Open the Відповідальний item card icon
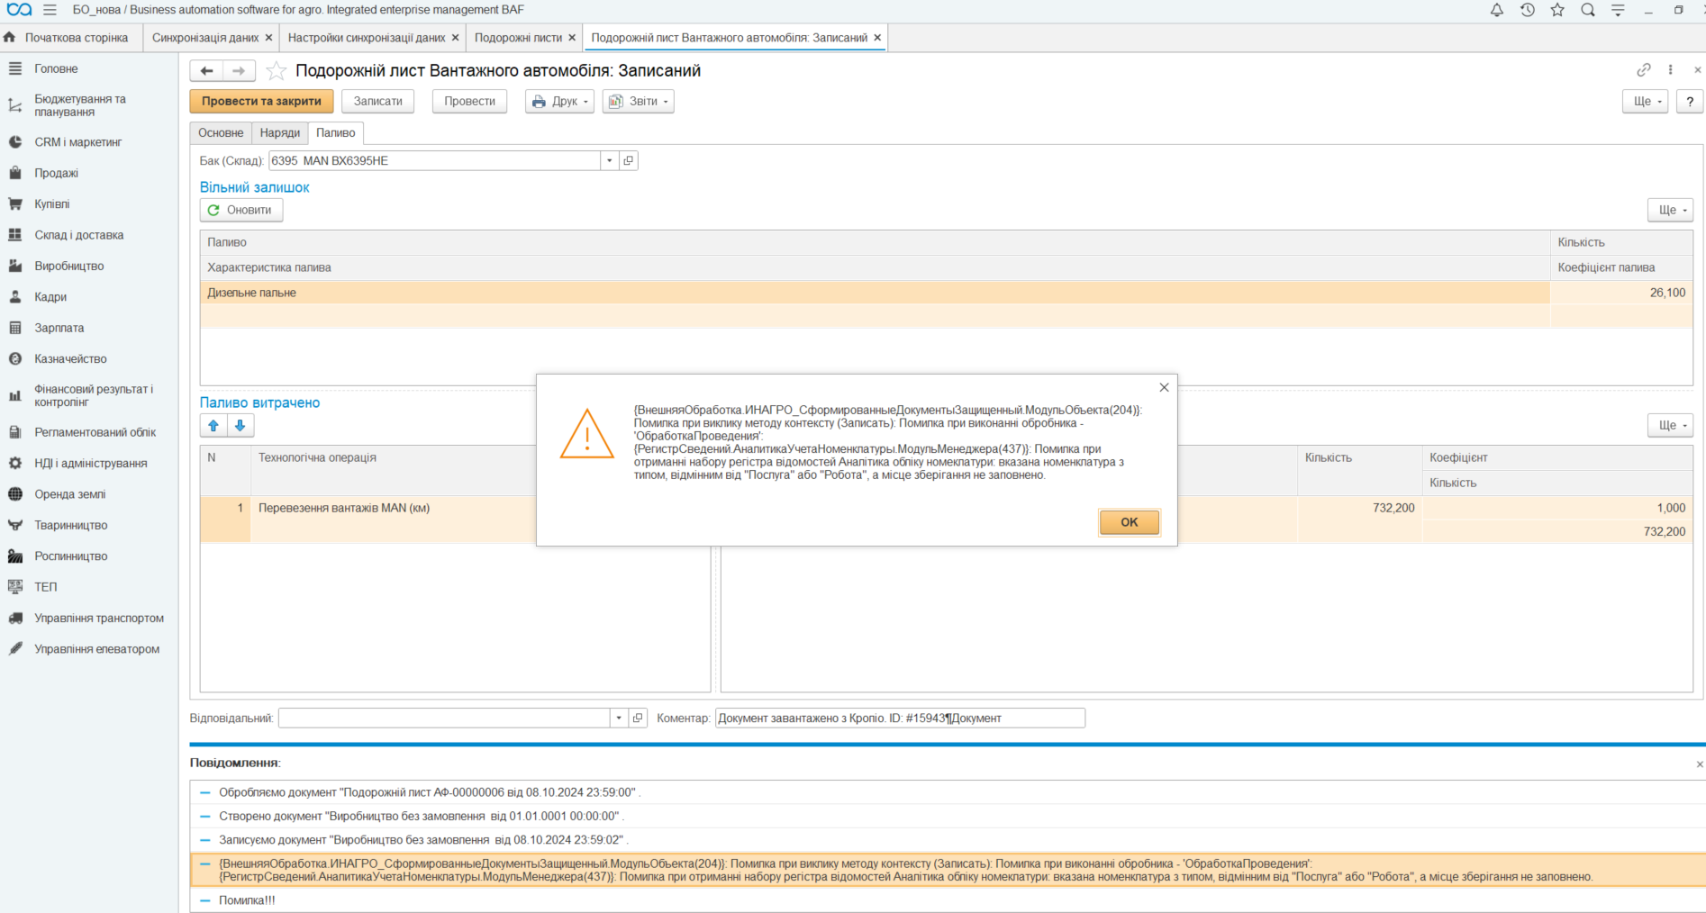 point(638,718)
